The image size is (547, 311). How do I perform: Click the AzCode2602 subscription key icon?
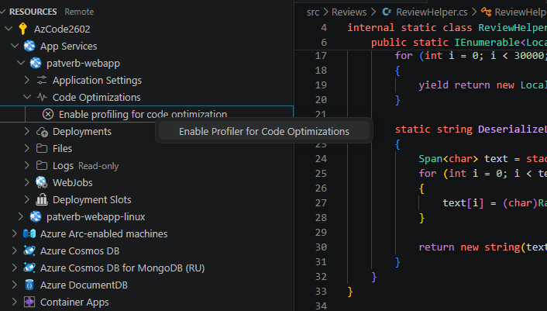point(22,29)
